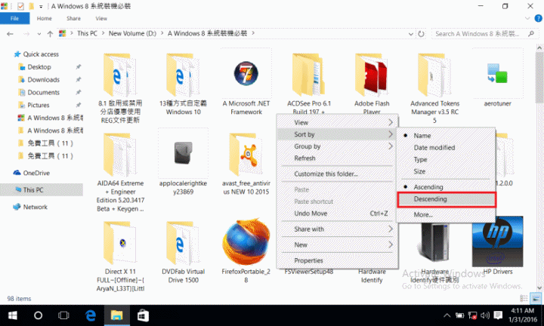Select the AIDA64 Extreme + Engineer folder
Viewport: 544px width, 326px height.
120,155
